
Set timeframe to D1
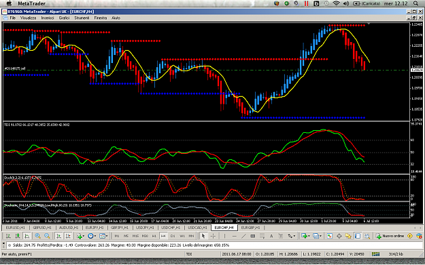[x=173, y=236]
